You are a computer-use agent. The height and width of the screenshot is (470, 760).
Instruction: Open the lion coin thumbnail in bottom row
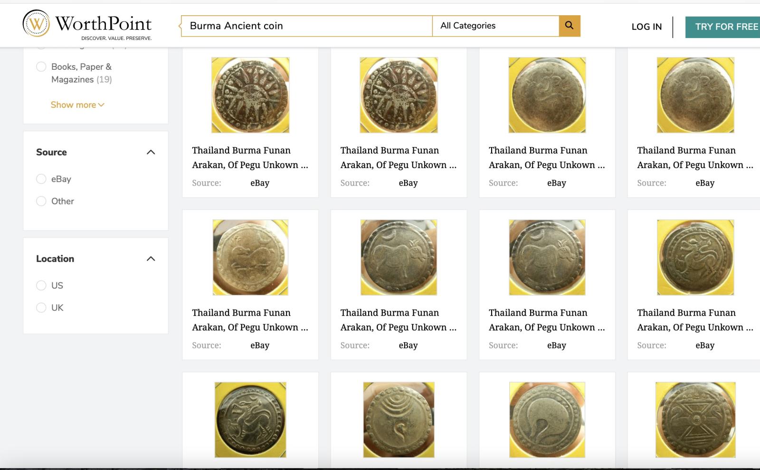(x=250, y=420)
